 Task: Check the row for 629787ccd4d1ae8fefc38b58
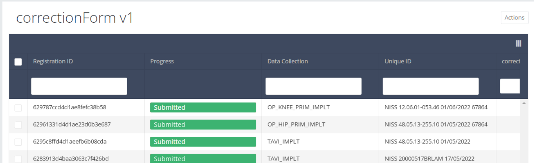pyautogui.click(x=18, y=108)
